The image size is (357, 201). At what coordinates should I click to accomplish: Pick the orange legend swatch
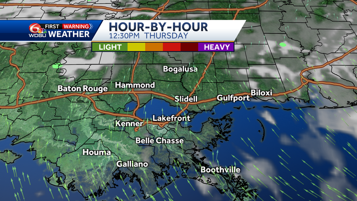[x=154, y=47]
